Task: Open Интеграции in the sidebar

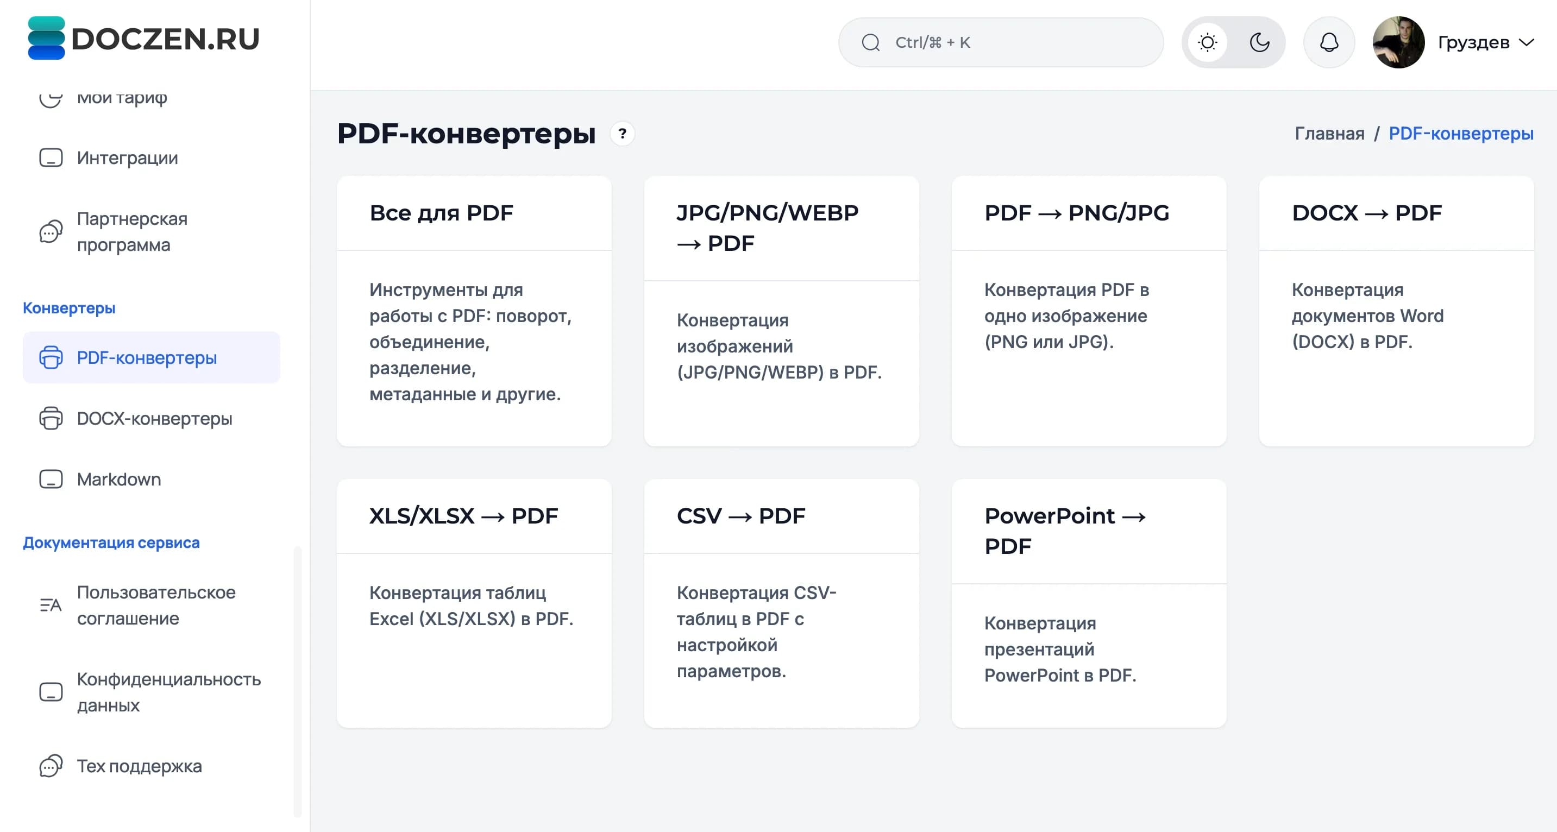Action: [x=151, y=157]
